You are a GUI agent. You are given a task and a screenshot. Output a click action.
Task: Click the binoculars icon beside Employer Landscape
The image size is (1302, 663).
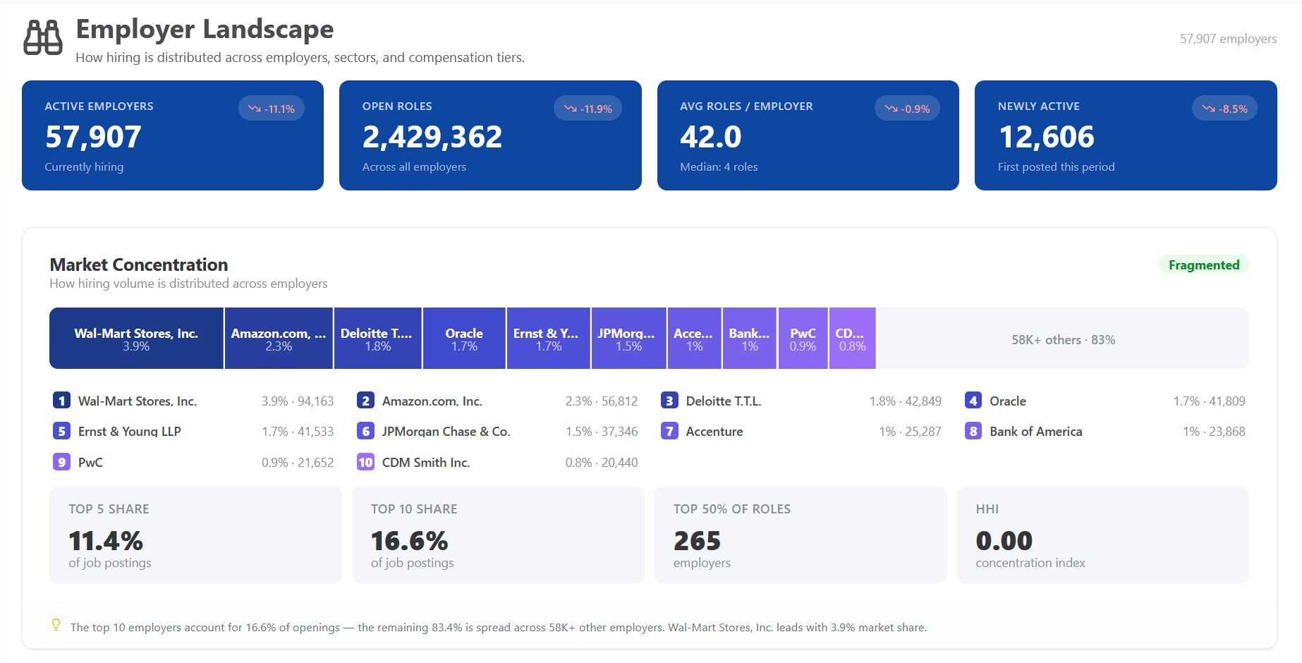[x=43, y=37]
